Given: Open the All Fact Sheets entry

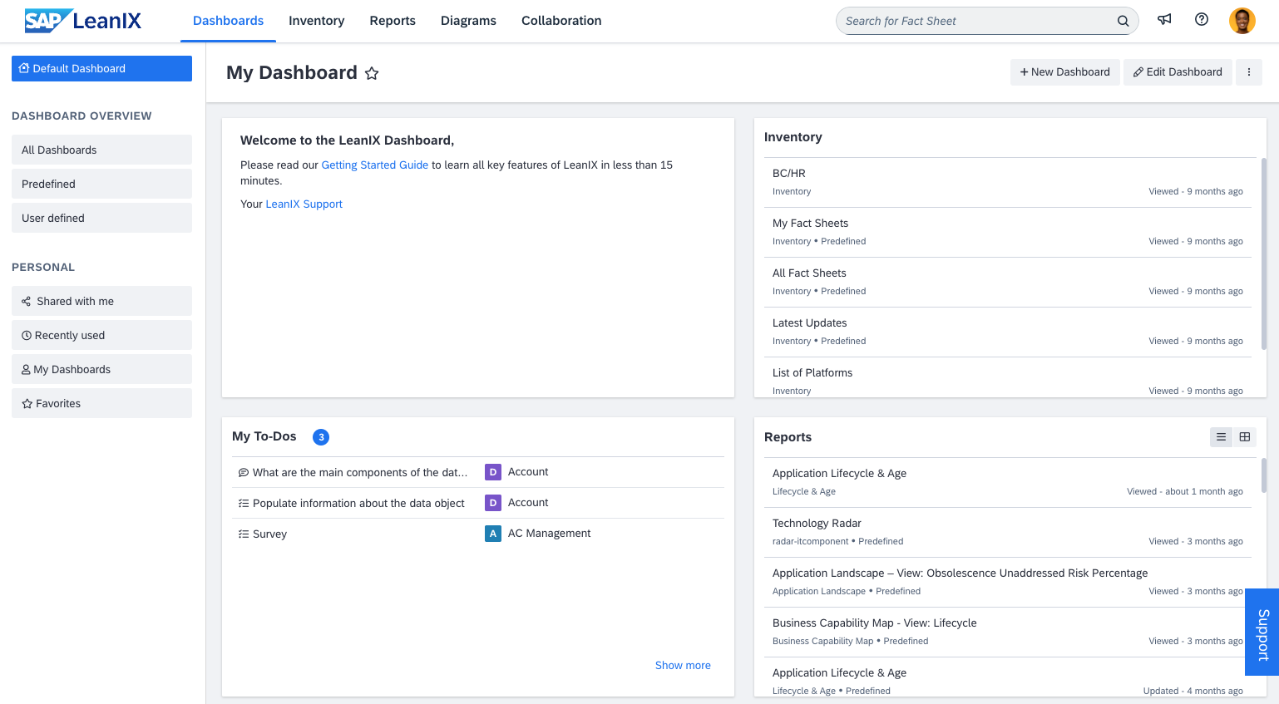Looking at the screenshot, I should point(1007,282).
